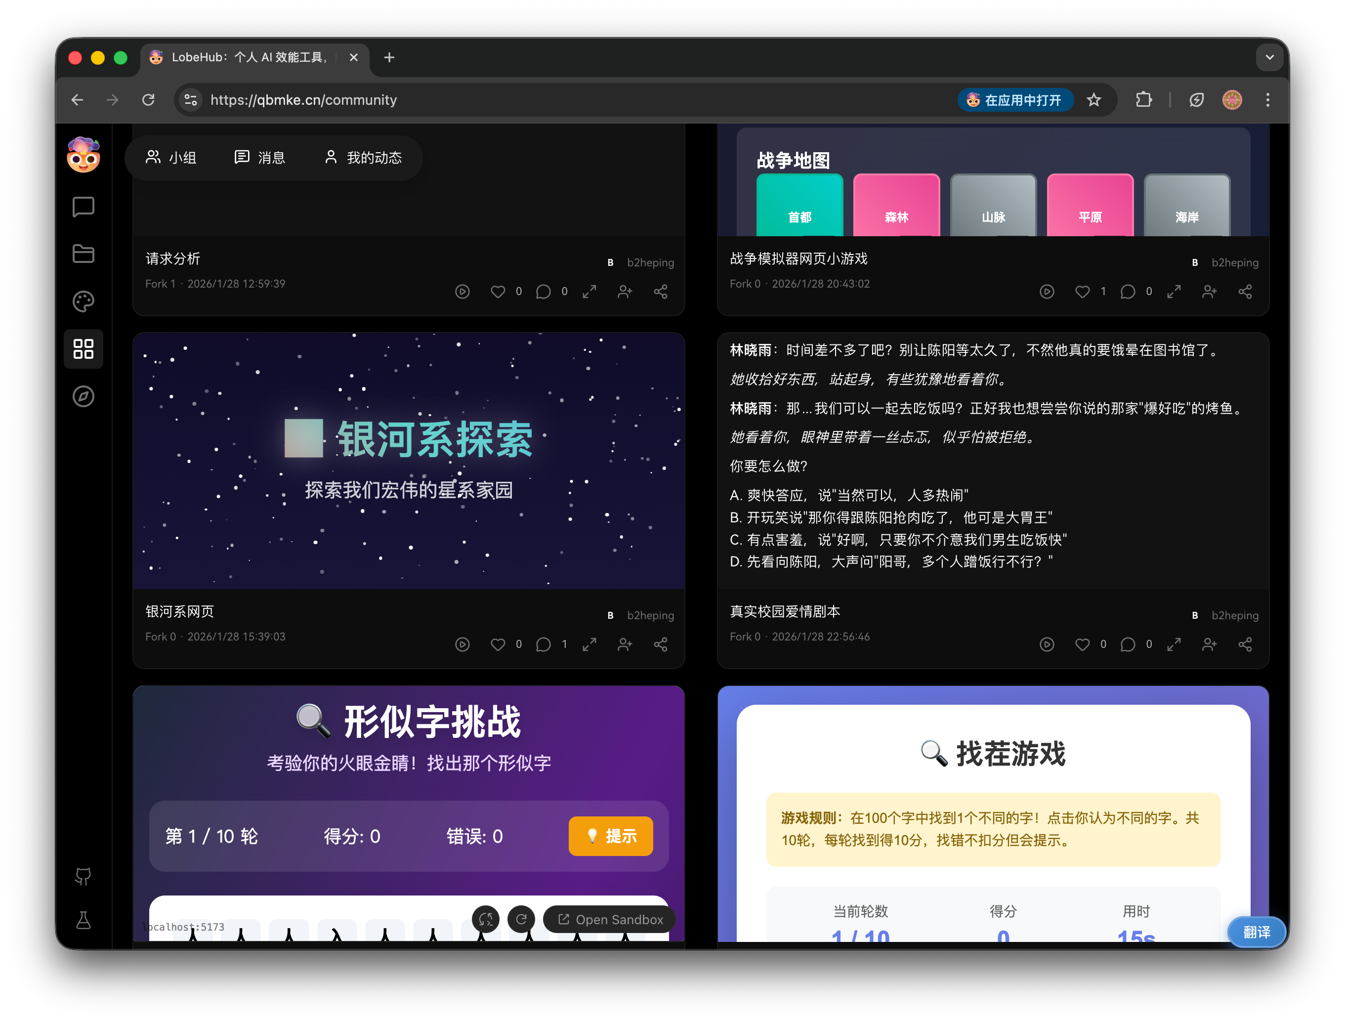Open the browser tab overview chevron
1345x1023 pixels.
point(1270,57)
